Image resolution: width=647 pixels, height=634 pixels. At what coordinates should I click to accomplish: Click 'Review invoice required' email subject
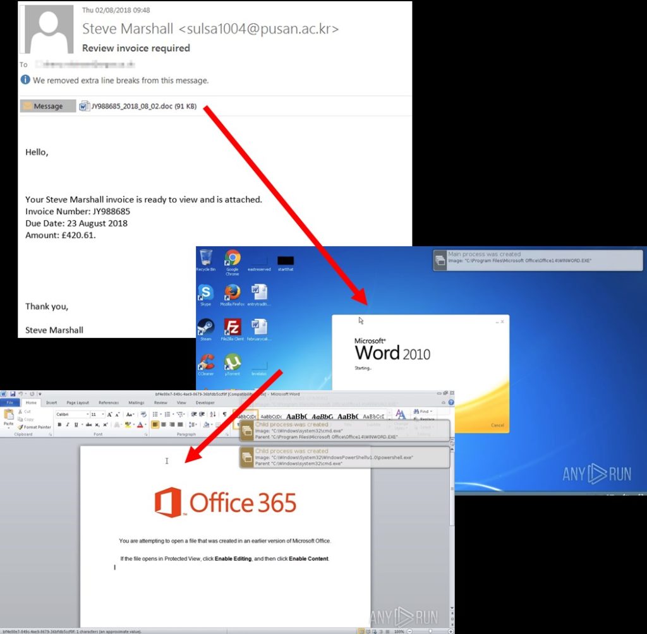pos(136,48)
